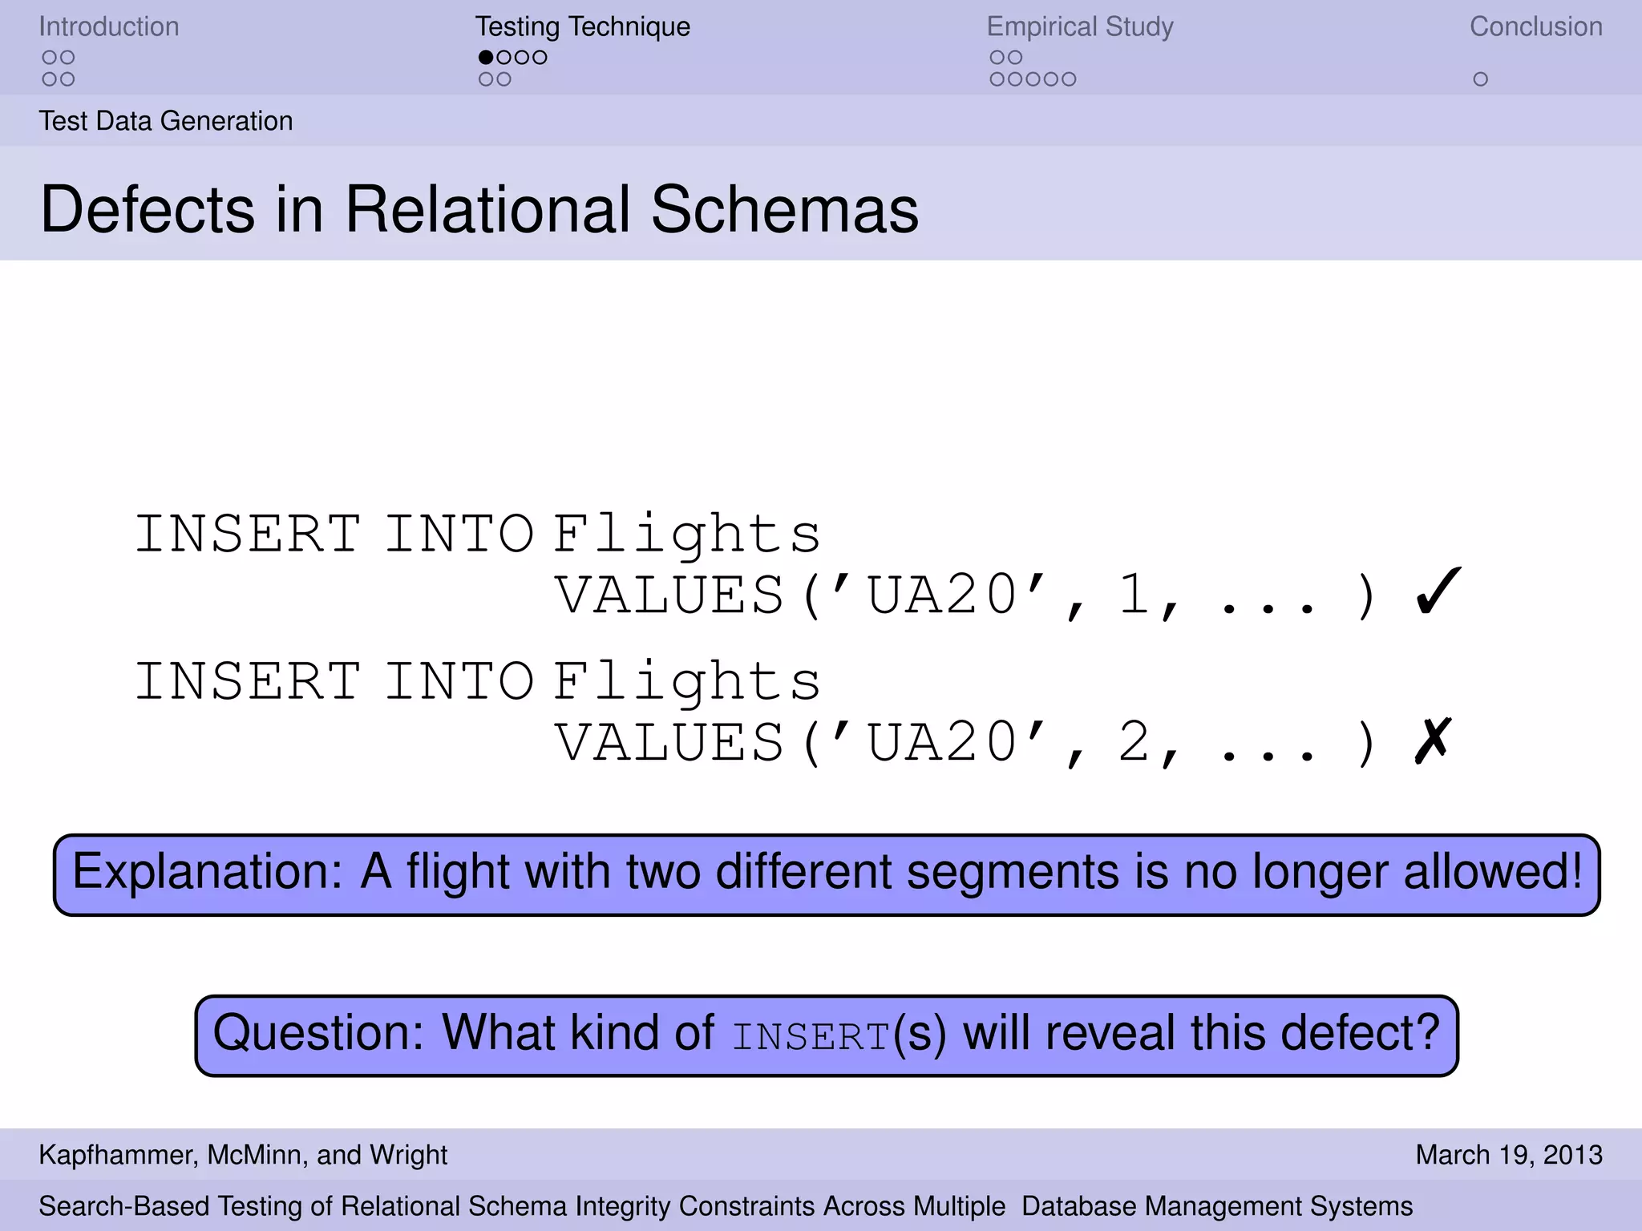This screenshot has height=1231, width=1642.
Task: Click authors Kapfhammer, McMinn, and Wright
Action: (243, 1155)
